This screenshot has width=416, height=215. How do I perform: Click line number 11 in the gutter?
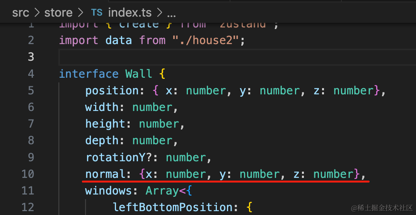tap(27, 191)
